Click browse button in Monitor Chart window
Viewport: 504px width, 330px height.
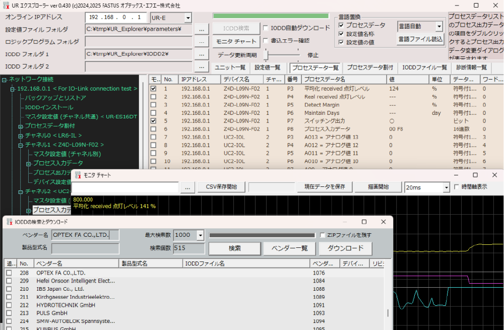187,187
